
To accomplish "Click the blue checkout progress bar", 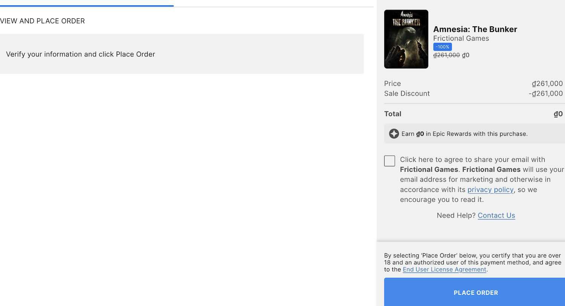I will tap(87, 6).
